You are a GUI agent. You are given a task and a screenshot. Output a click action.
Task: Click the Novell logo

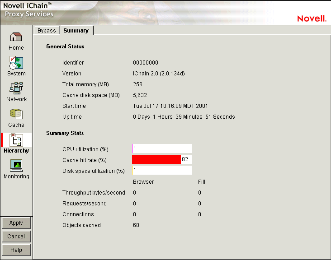click(312, 19)
